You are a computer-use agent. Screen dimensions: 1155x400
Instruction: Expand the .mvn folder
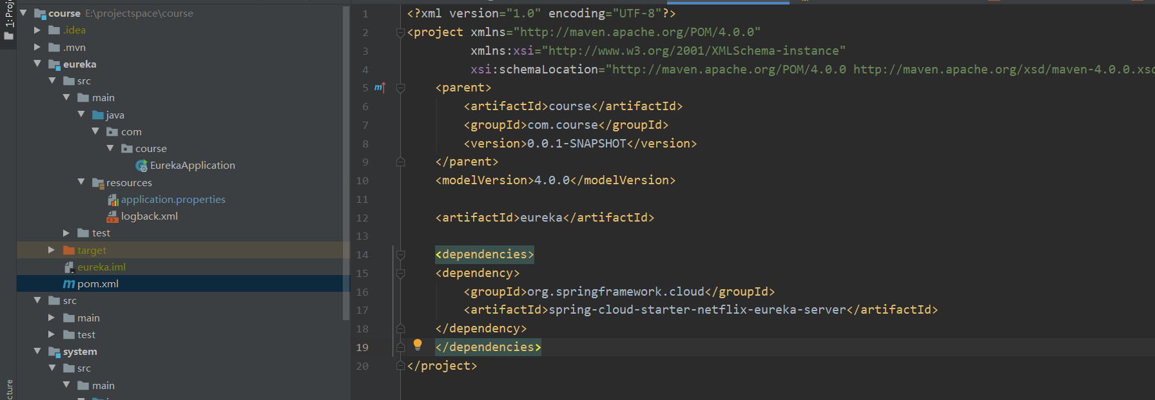tap(37, 47)
